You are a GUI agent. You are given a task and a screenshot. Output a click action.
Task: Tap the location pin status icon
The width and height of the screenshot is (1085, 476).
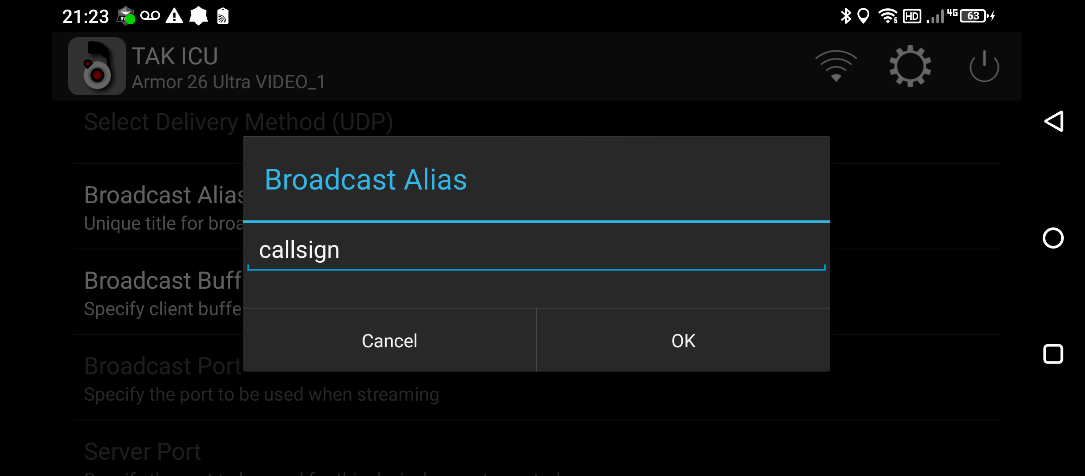[863, 16]
